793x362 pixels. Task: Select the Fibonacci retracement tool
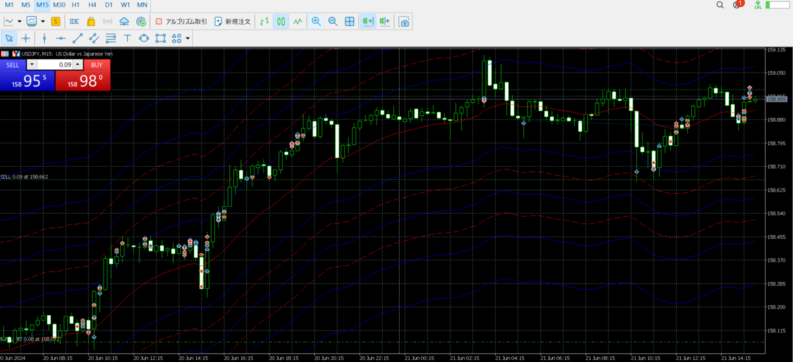coord(110,38)
